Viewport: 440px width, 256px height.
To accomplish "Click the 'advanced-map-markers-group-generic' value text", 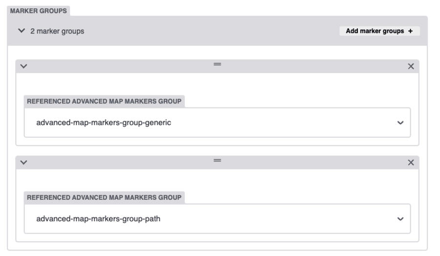I will pyautogui.click(x=104, y=123).
